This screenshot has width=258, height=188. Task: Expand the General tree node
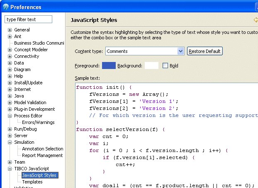(x=10, y=30)
